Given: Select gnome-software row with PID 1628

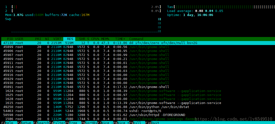Looking at the screenshot, I should tap(138, 99).
